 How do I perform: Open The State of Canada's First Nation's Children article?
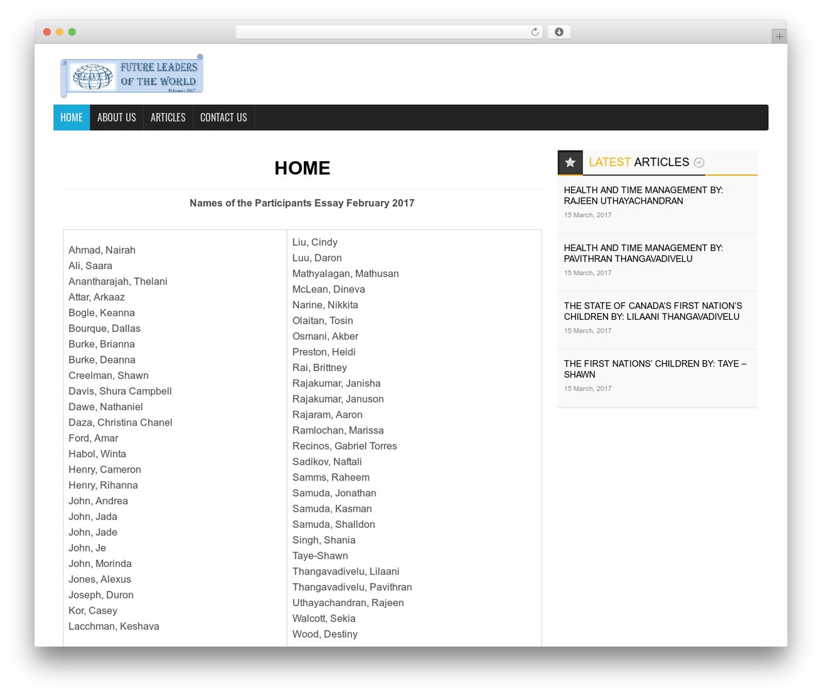[653, 311]
